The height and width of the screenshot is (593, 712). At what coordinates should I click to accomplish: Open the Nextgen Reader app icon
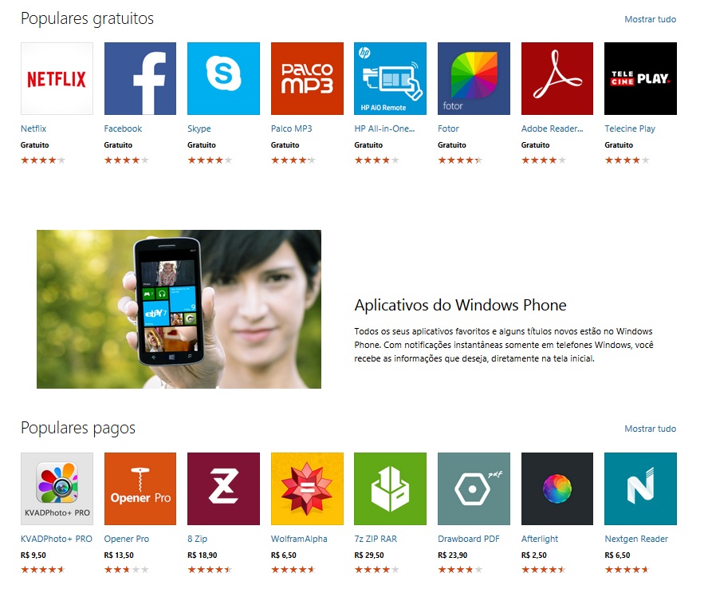tap(640, 488)
